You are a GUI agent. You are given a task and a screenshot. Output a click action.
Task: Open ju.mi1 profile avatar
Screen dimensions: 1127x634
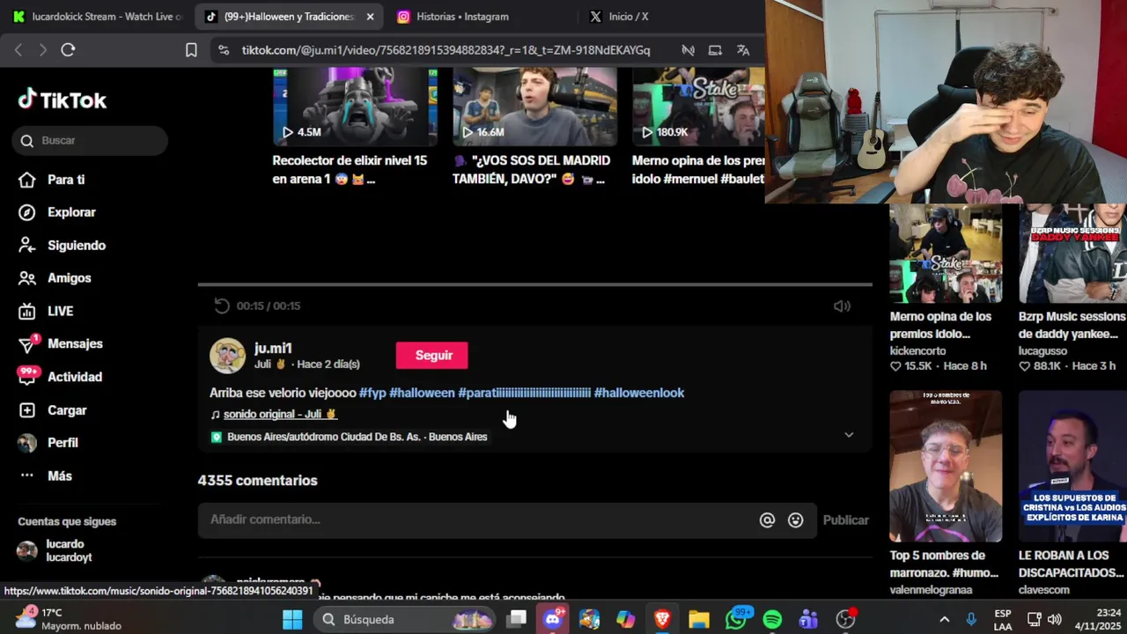click(x=227, y=356)
